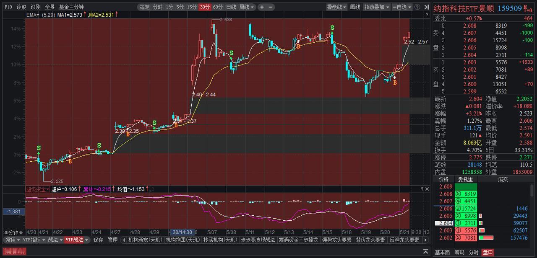This screenshot has height=258, width=537.
Task: Select the 强势龙头要素 strategy
Action: click(x=336, y=240)
